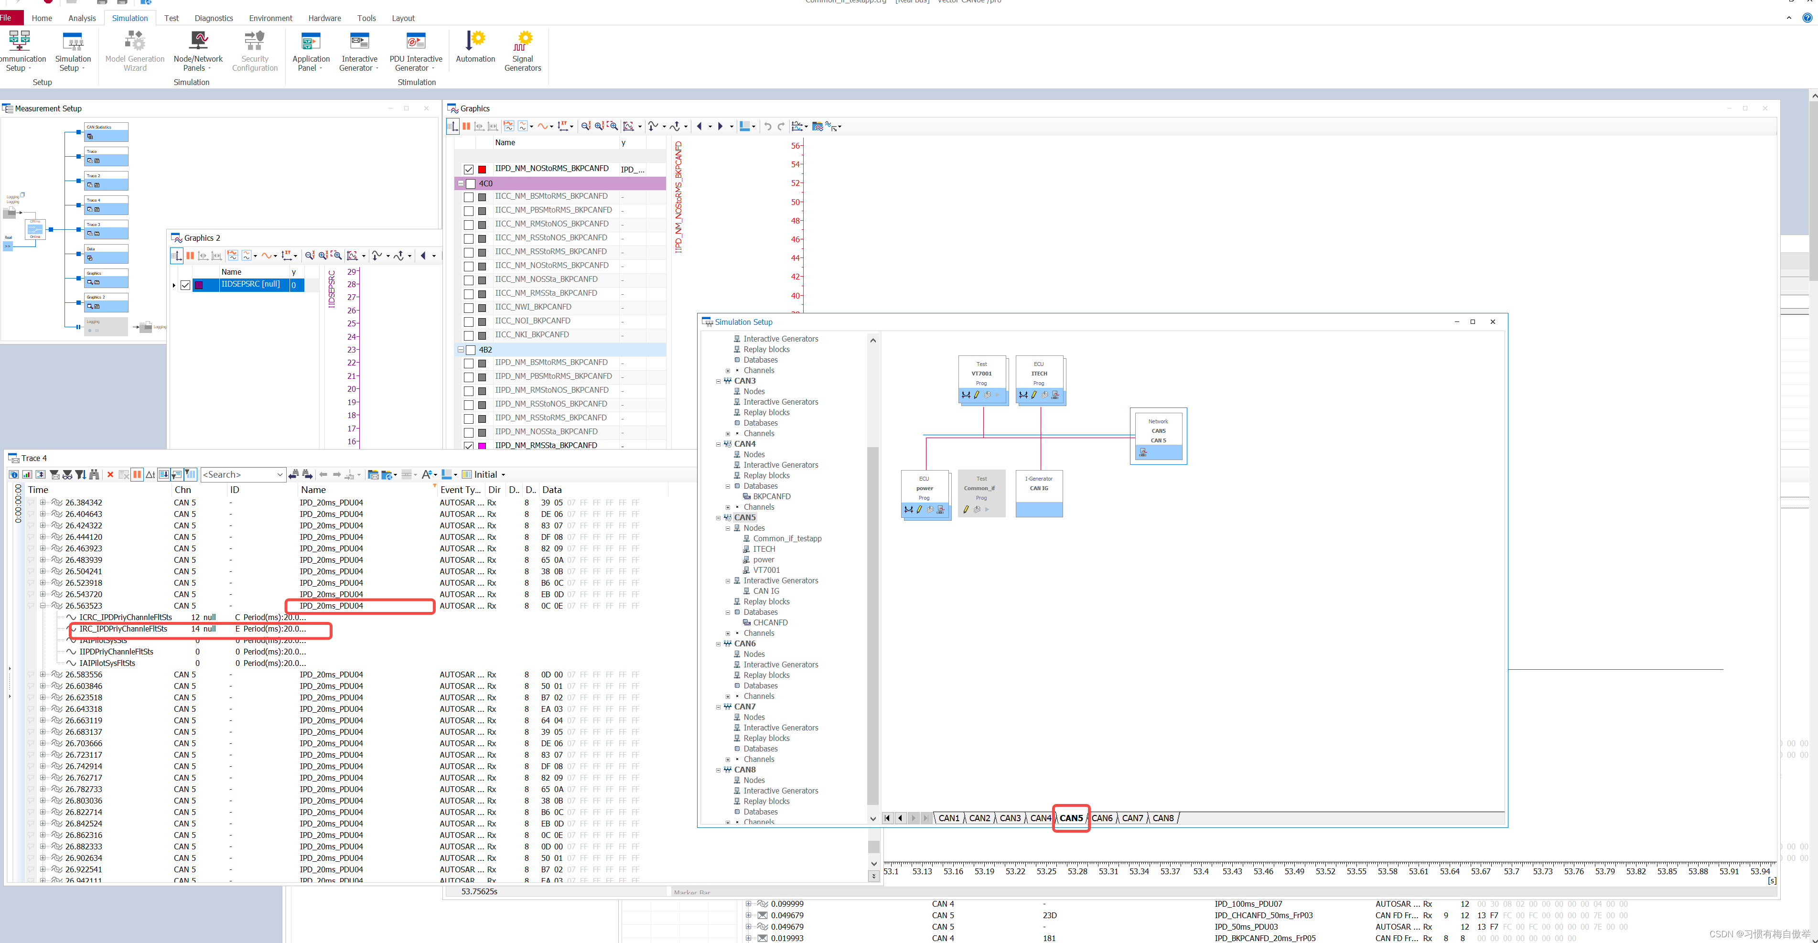Collapse CAN3 tree node in Simulation Setup
Image resolution: width=1818 pixels, height=943 pixels.
pyautogui.click(x=719, y=381)
